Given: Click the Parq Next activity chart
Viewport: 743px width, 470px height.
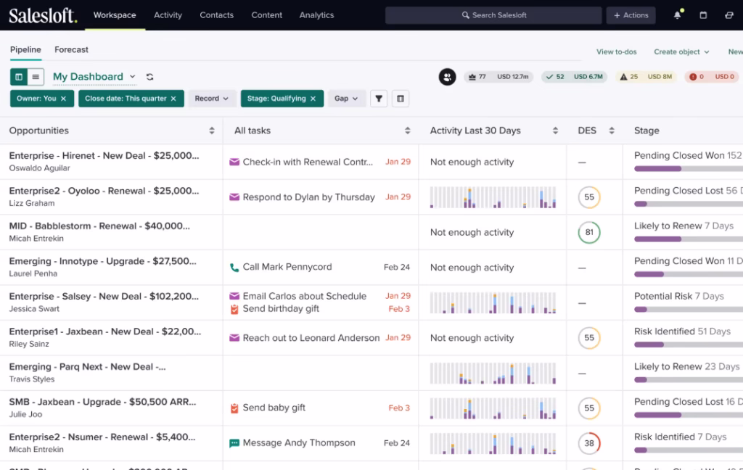Looking at the screenshot, I should [x=493, y=373].
